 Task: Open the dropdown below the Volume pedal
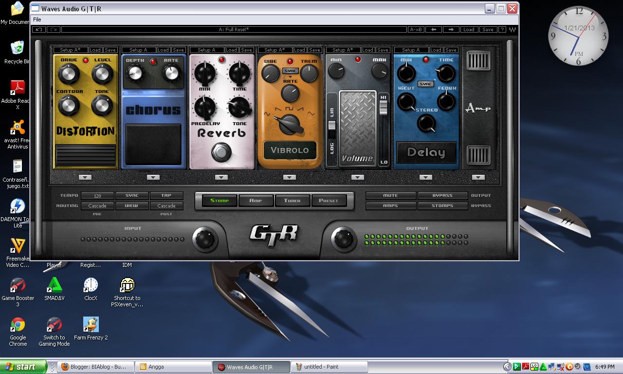(x=358, y=177)
